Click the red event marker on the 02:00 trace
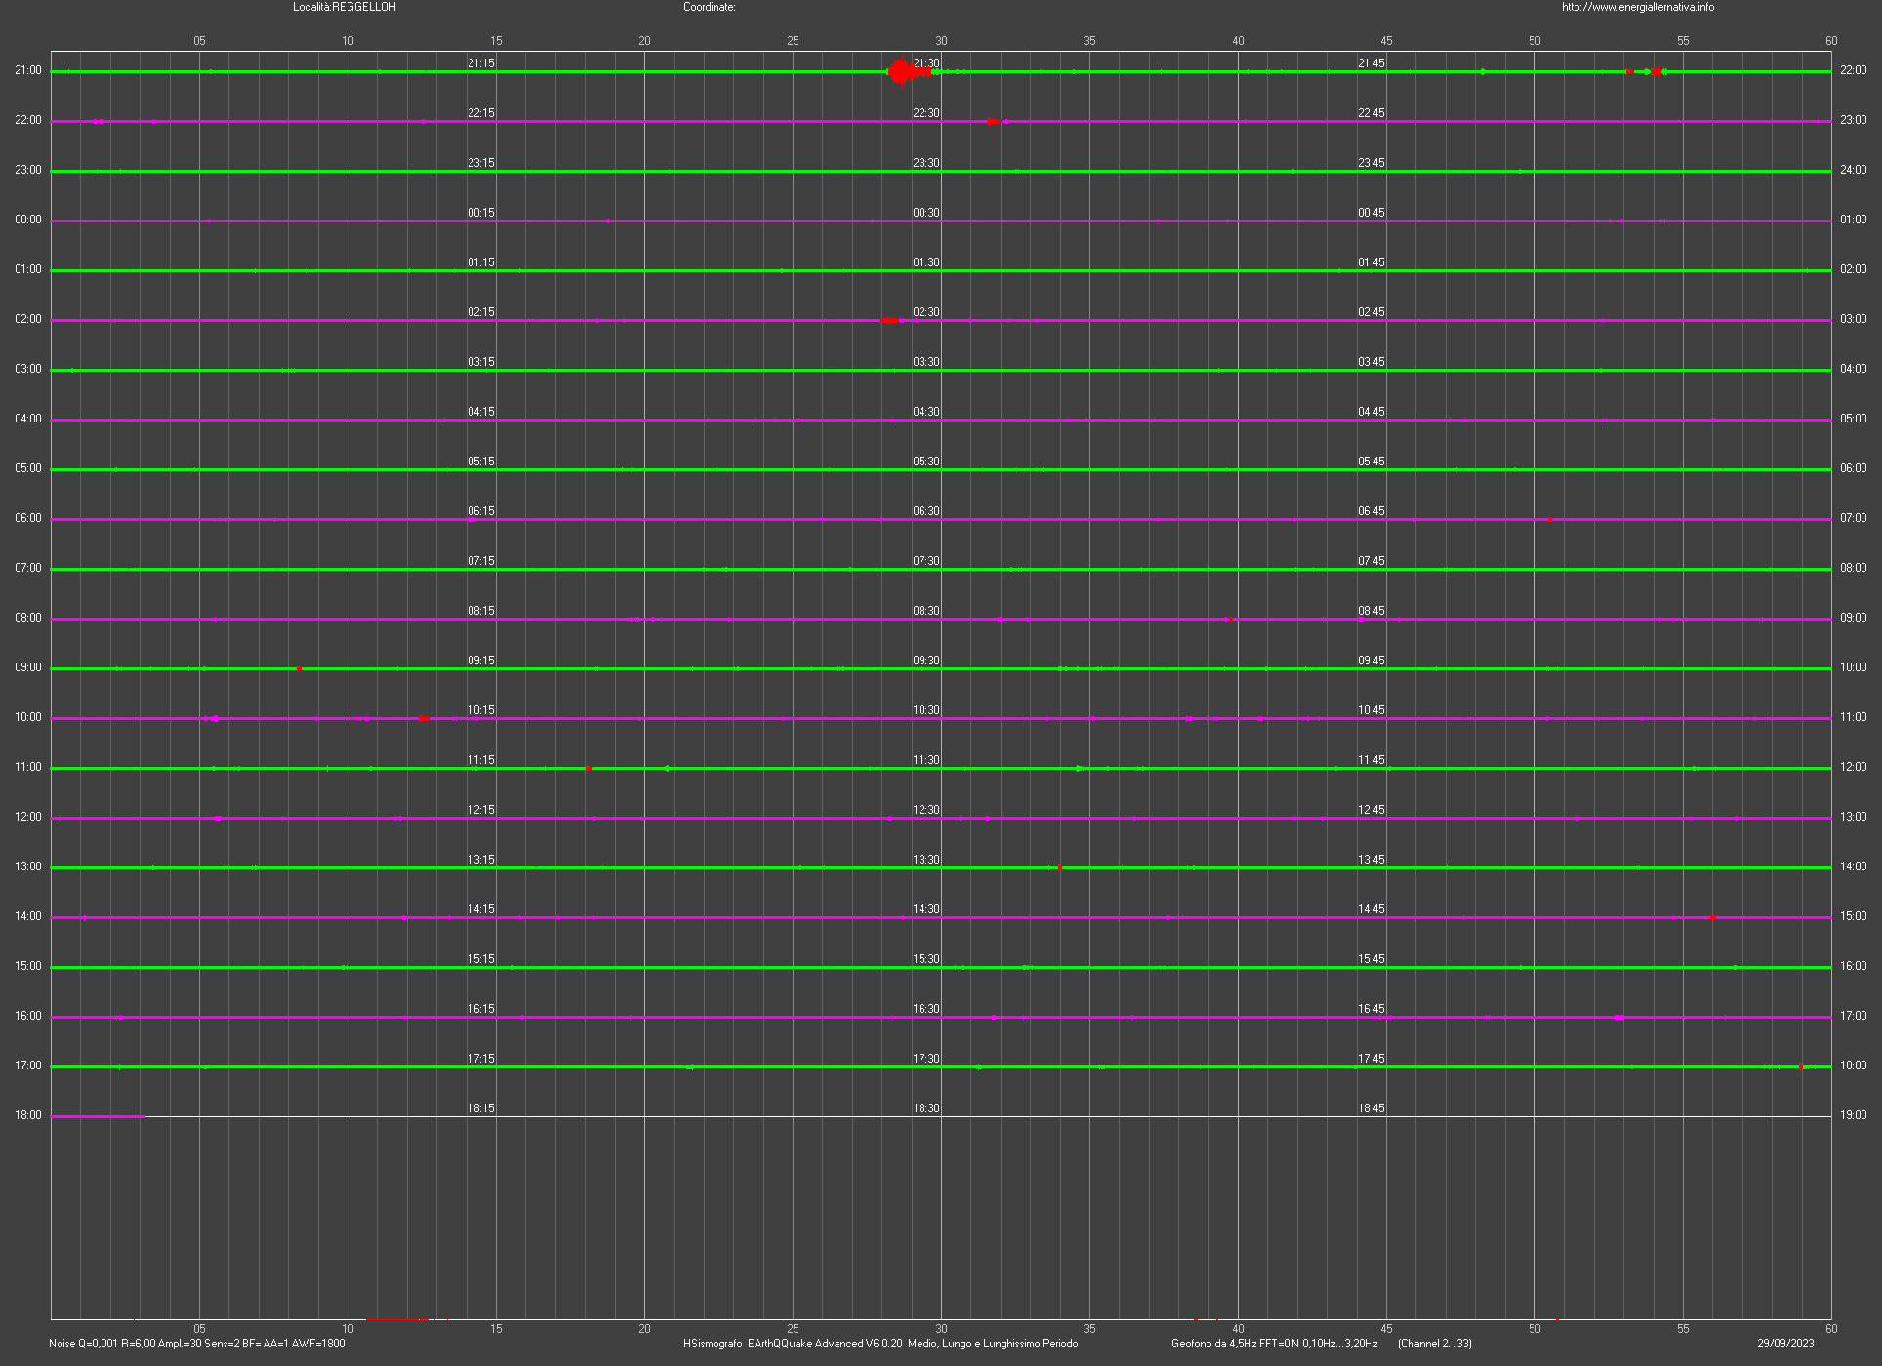Viewport: 1882px width, 1366px height. (889, 320)
